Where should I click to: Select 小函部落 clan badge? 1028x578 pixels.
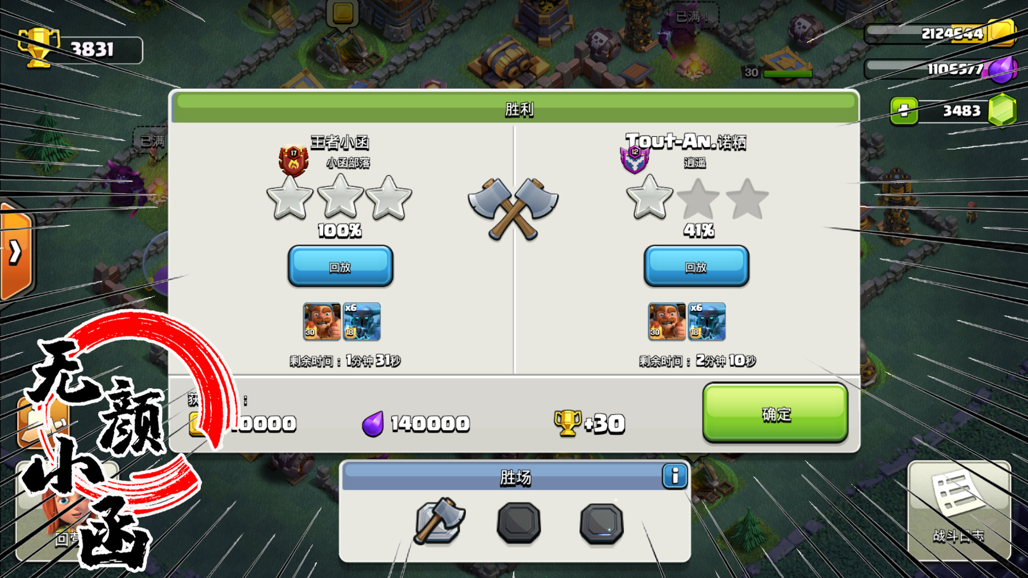pyautogui.click(x=293, y=160)
